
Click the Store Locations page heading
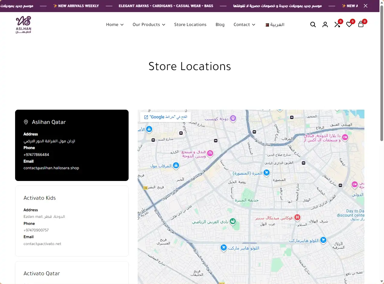coord(190,66)
